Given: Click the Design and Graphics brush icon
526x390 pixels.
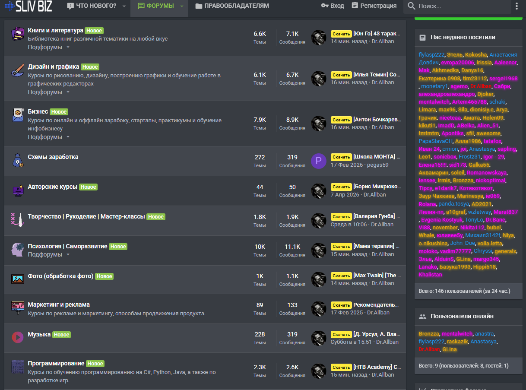Looking at the screenshot, I should click(17, 70).
